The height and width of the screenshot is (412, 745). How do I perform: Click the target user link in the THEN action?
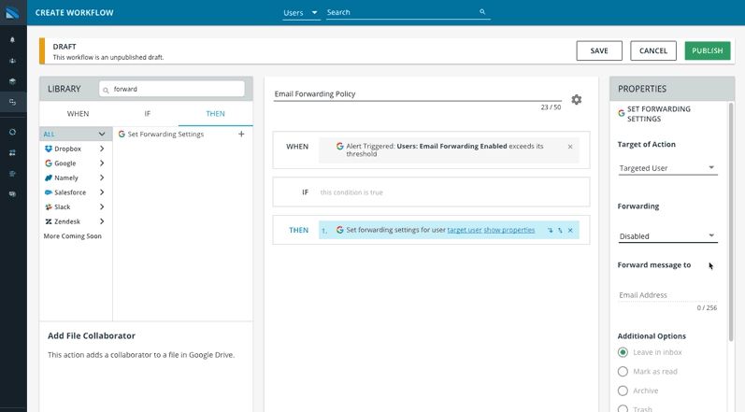pyautogui.click(x=465, y=230)
